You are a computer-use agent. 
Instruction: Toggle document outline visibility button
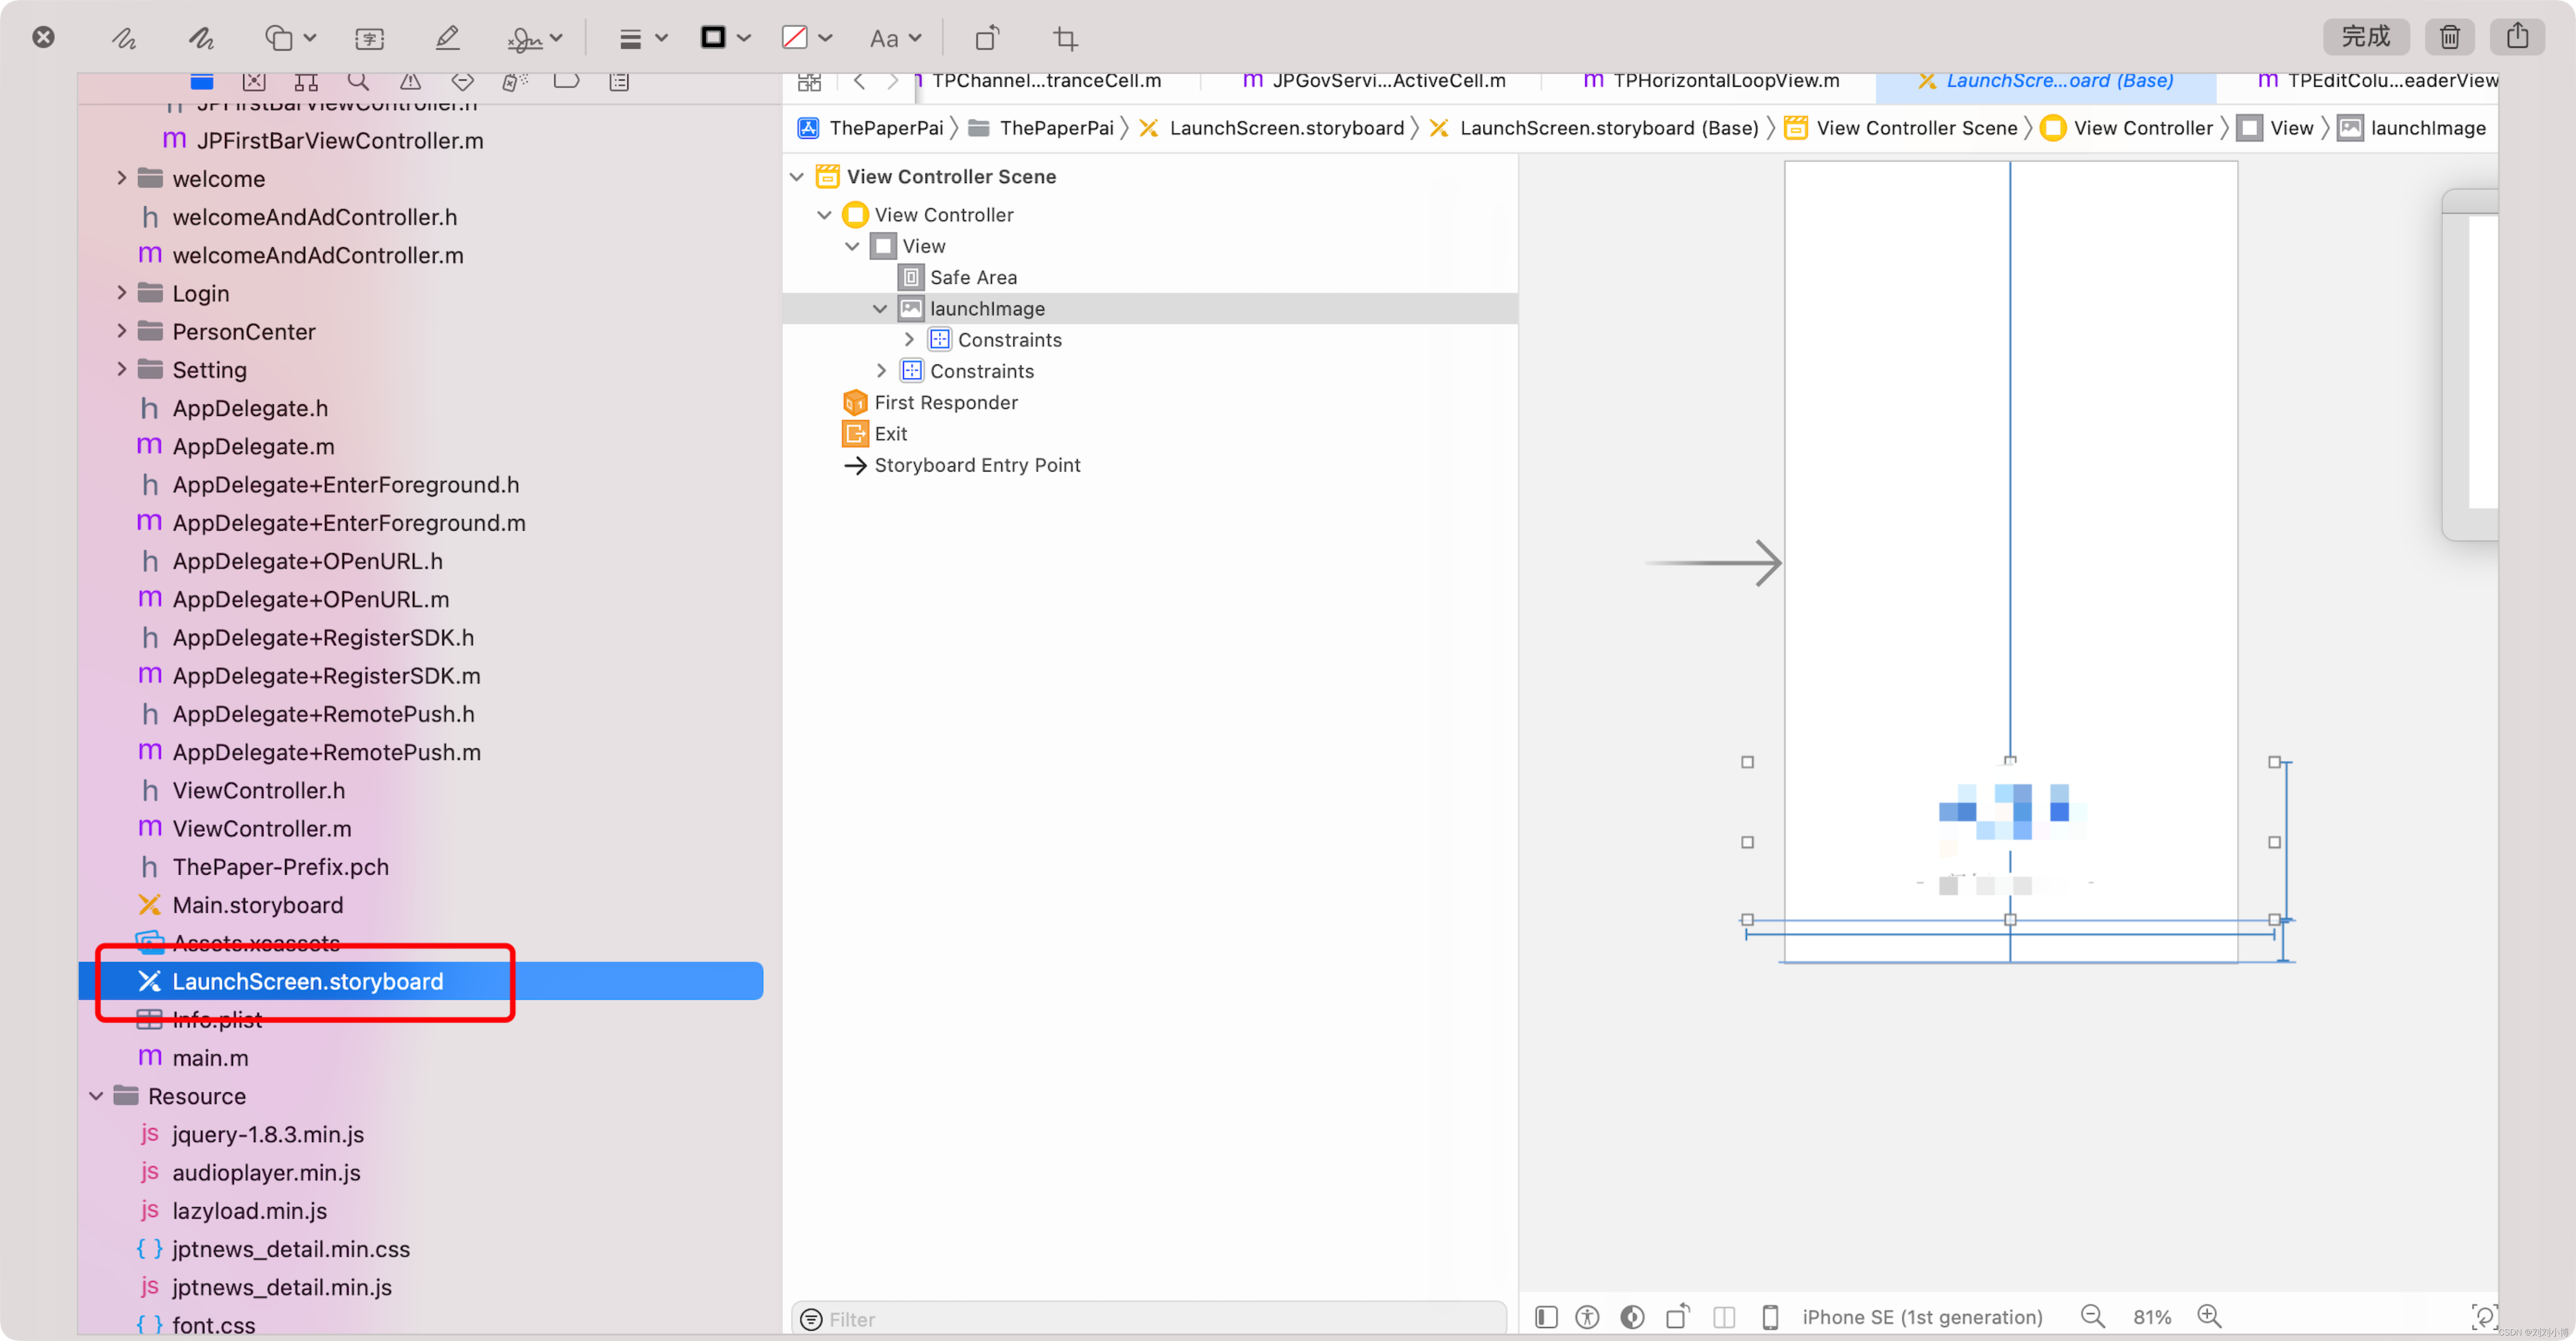coord(1546,1317)
